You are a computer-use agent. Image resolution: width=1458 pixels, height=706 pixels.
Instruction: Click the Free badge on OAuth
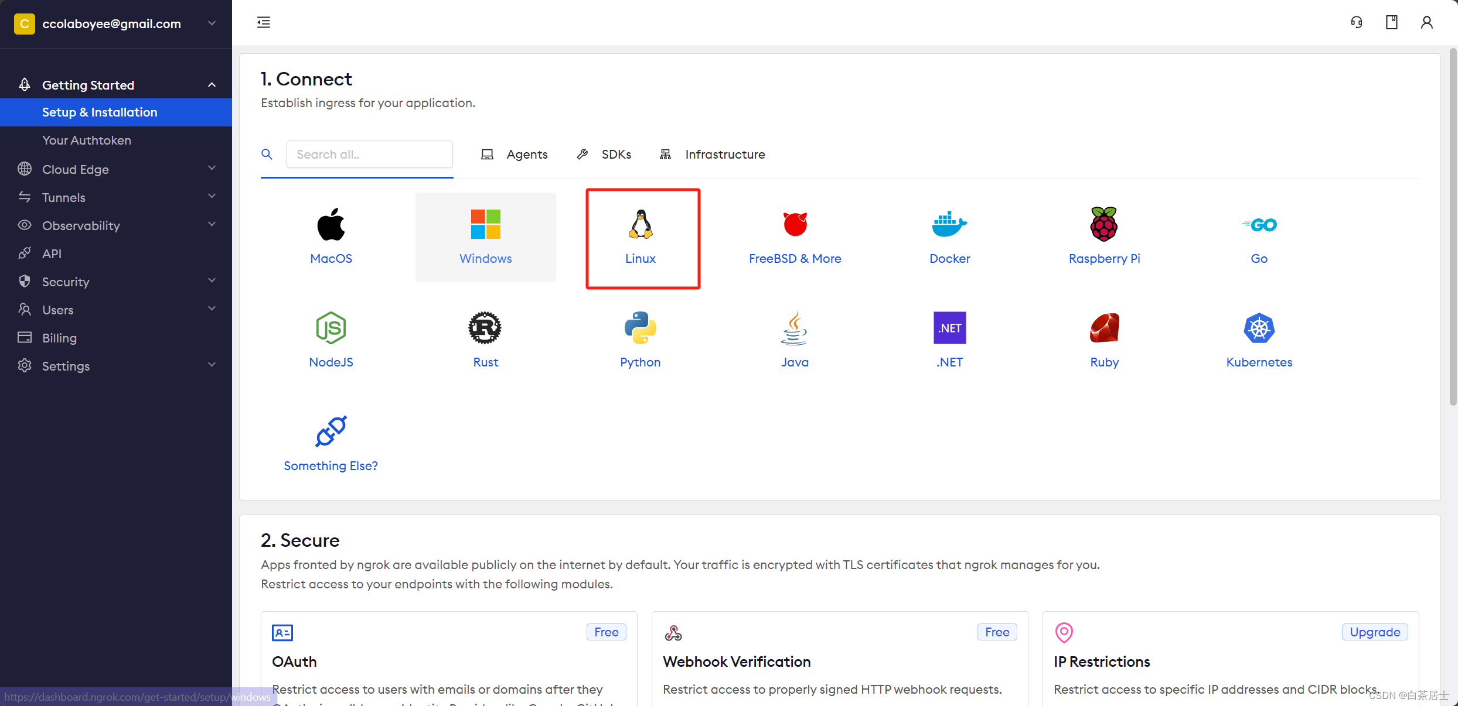click(607, 632)
